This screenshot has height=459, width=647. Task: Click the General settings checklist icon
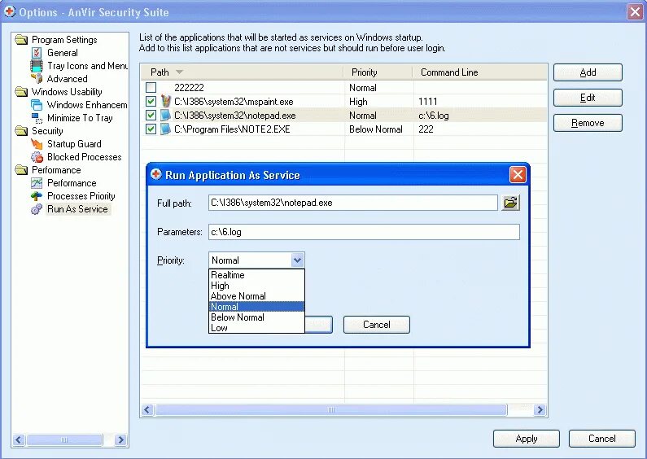click(37, 53)
